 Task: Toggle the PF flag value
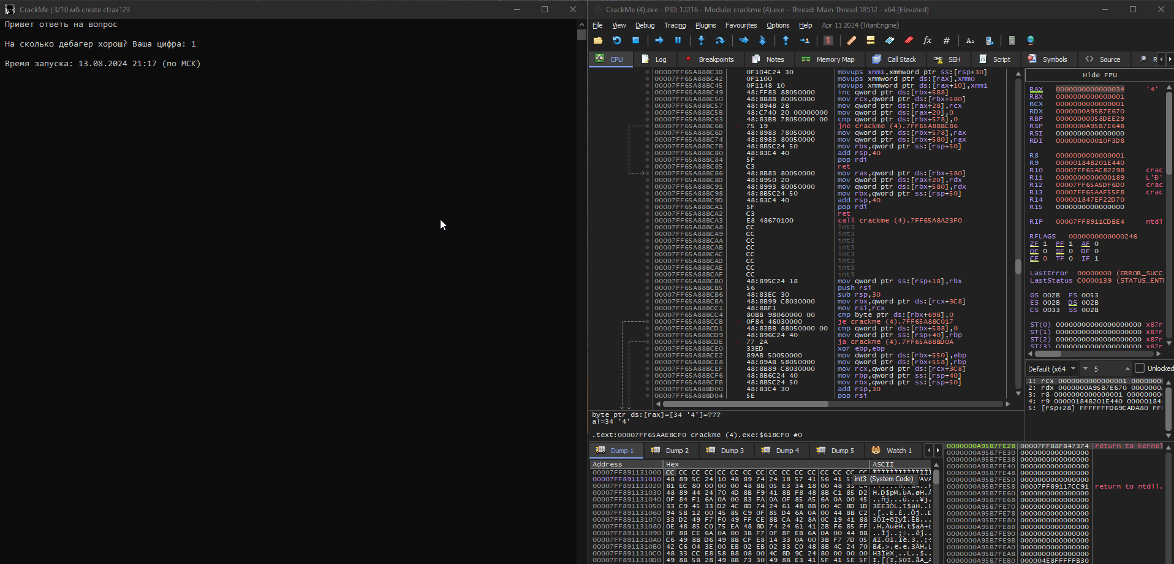(1070, 244)
